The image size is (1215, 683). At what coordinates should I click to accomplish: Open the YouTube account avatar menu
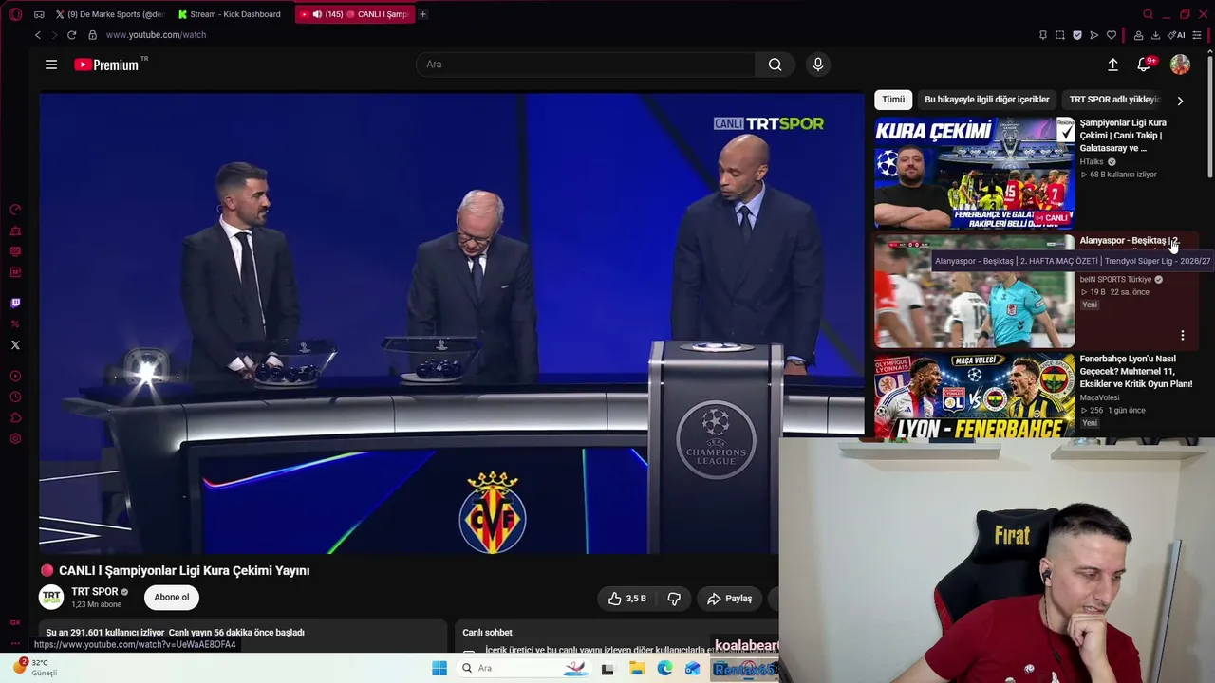click(1180, 65)
